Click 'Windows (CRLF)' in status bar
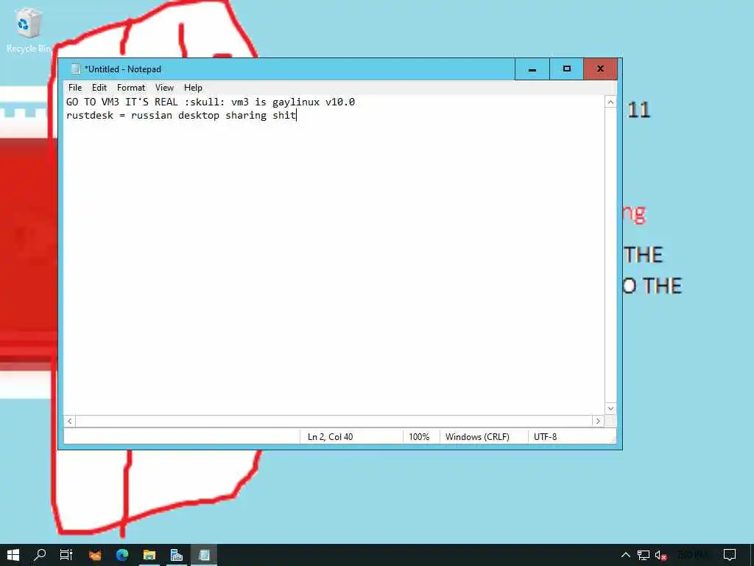 477,436
